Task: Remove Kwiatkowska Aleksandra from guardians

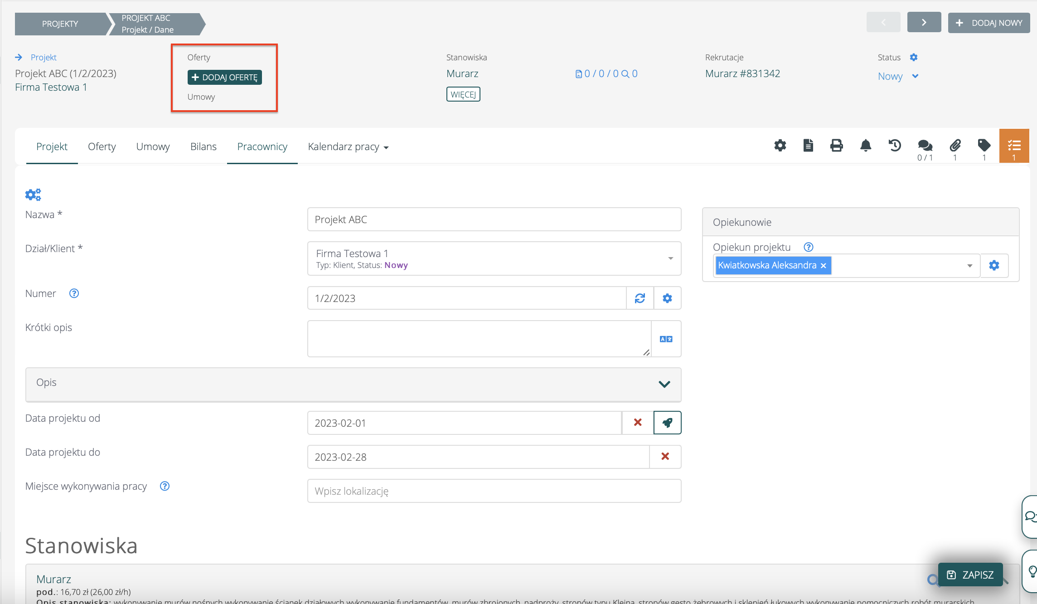Action: (824, 266)
